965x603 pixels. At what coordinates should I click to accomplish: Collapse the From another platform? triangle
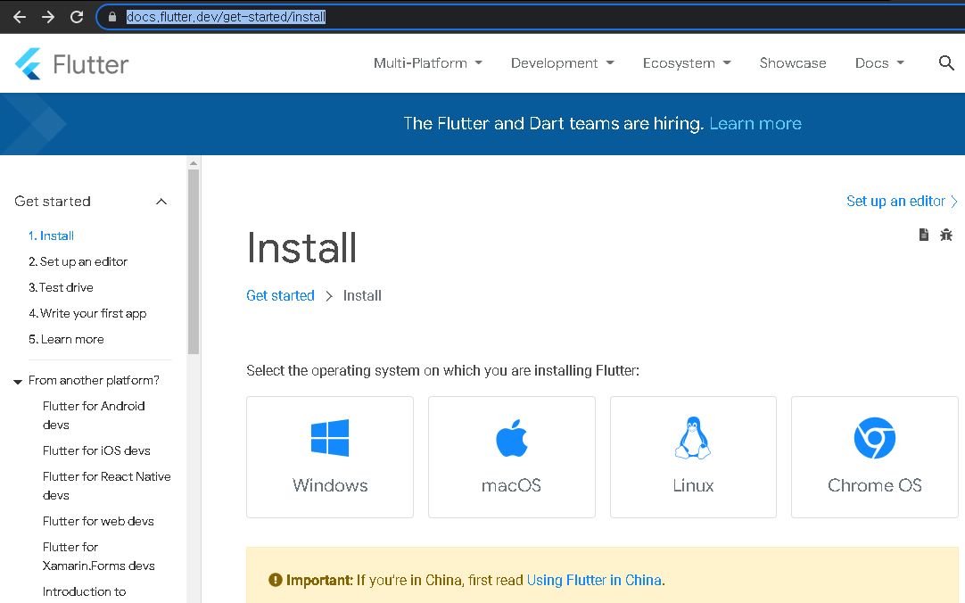tap(18, 382)
